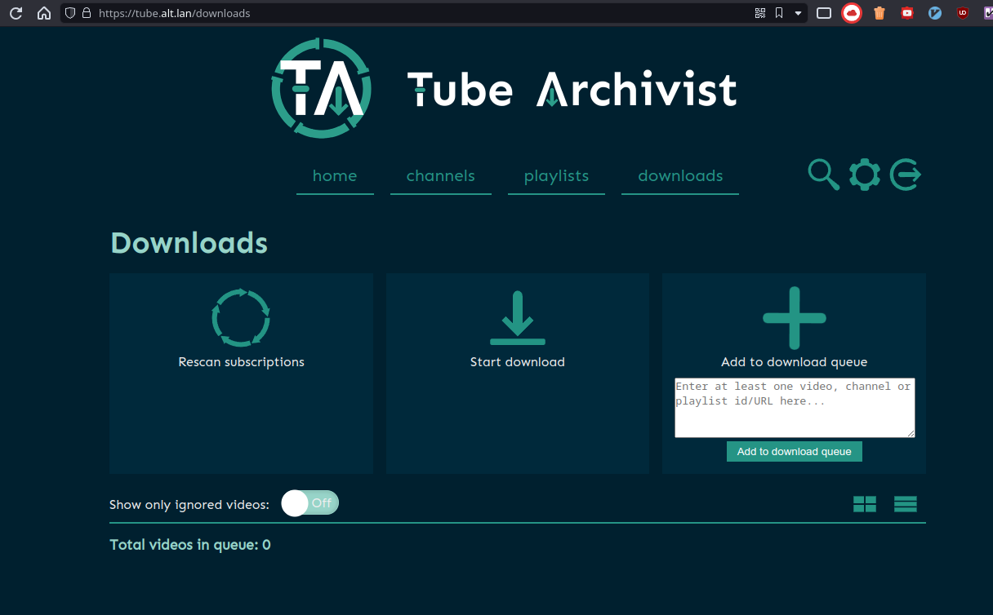Viewport: 993px width, 615px height.
Task: Toggle Show only ignored videos on
Action: (309, 503)
